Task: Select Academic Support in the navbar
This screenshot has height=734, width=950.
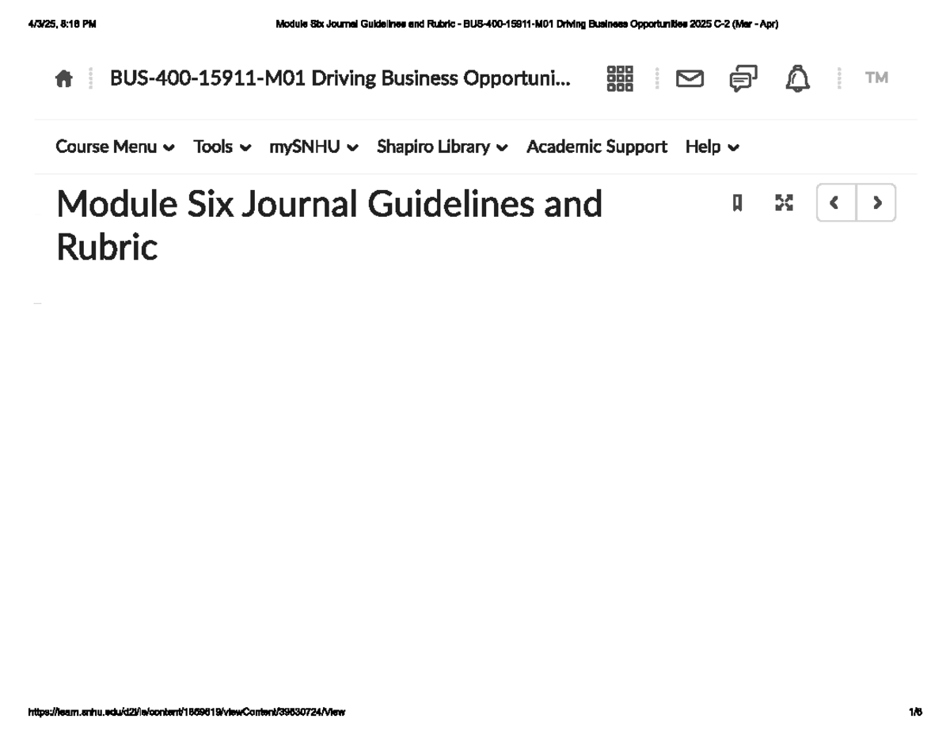Action: [x=596, y=146]
